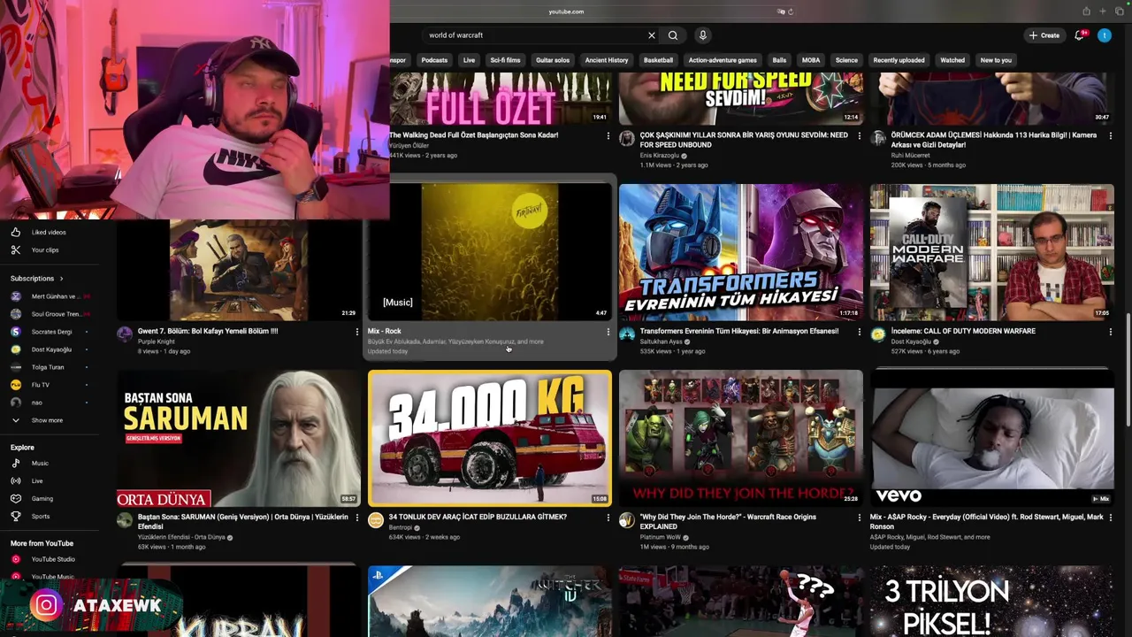Open more options for the A$AP Rocky mix
The image size is (1132, 637).
coord(1110,518)
